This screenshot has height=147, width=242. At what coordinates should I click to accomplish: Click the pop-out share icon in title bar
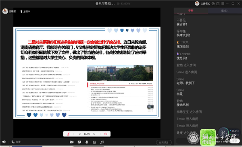pos(218,4)
